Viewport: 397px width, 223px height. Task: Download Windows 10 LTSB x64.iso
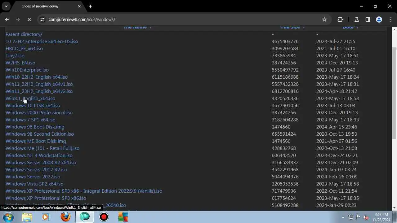click(33, 105)
